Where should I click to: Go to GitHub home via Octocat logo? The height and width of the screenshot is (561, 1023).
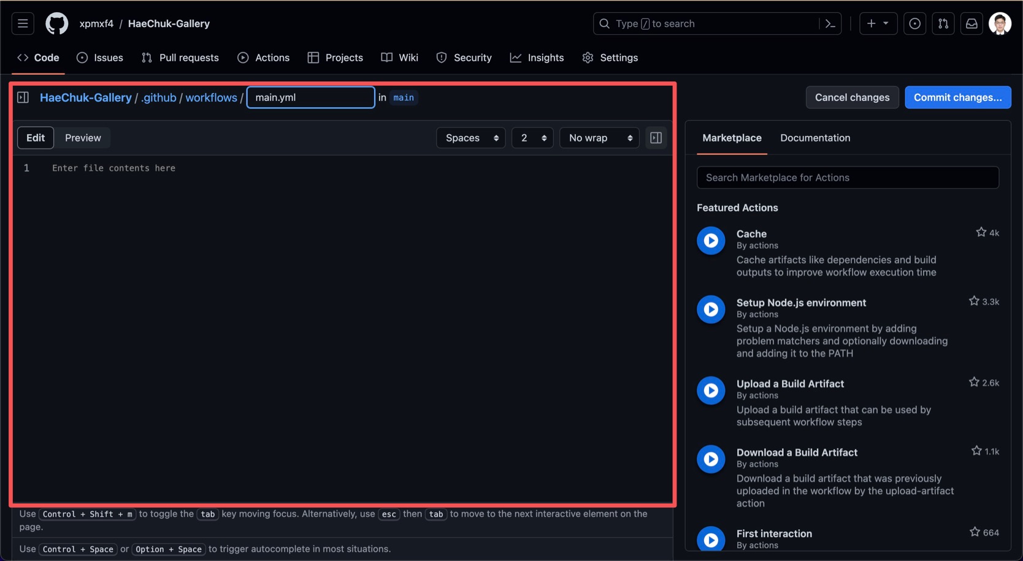[x=57, y=23]
